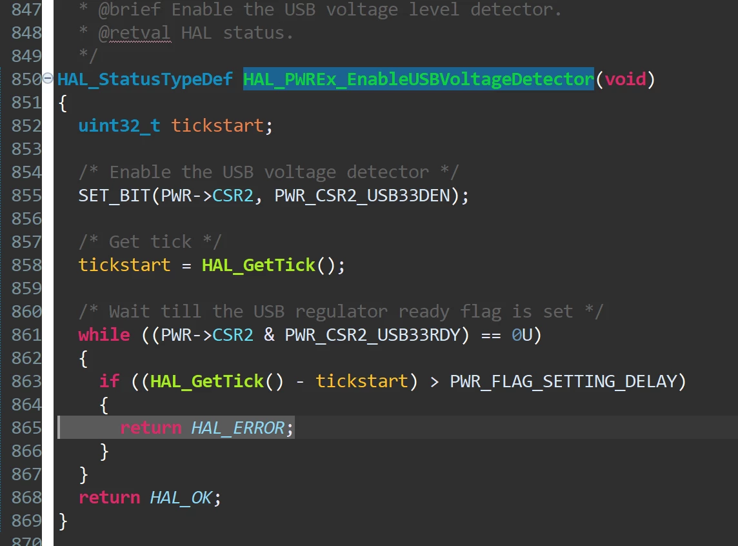
Task: Click CSR2 in the SET_BIT line
Action: coord(232,196)
